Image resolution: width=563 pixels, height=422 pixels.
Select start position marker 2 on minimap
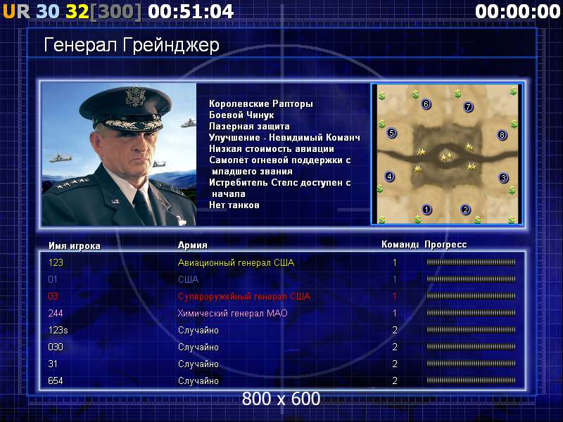pos(465,209)
